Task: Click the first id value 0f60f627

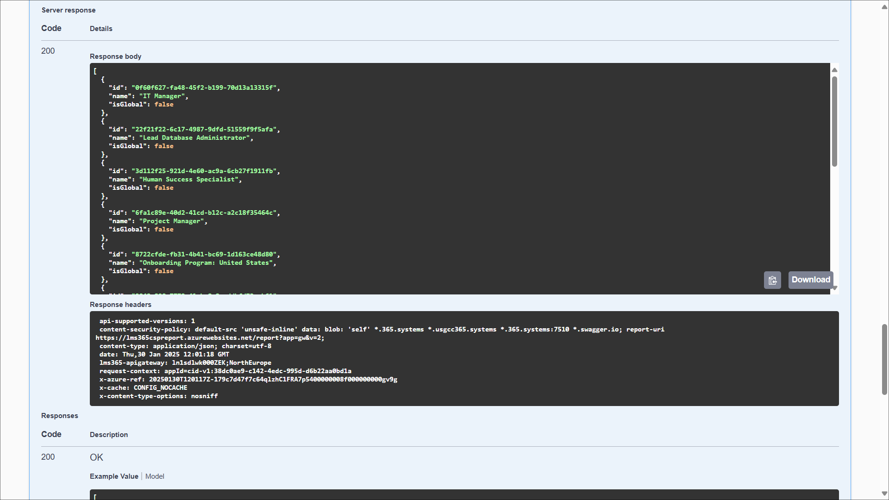Action: (x=204, y=88)
